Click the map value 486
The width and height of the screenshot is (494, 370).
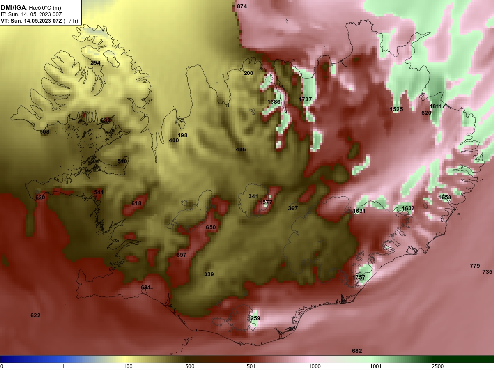point(241,149)
